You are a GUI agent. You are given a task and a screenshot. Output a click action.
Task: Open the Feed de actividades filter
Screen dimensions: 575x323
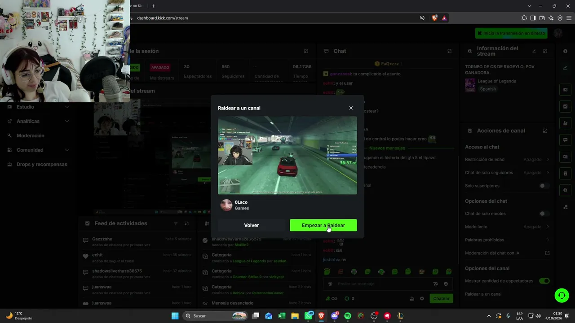176,223
